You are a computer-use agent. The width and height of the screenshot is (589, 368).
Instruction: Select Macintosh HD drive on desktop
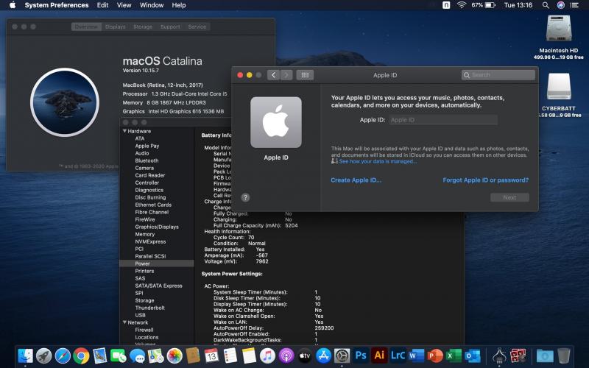coord(559,37)
